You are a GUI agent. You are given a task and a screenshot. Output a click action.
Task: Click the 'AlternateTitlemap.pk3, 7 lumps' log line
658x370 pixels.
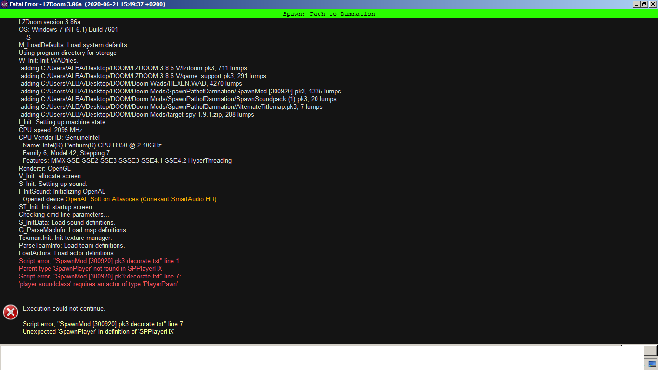[x=171, y=106]
